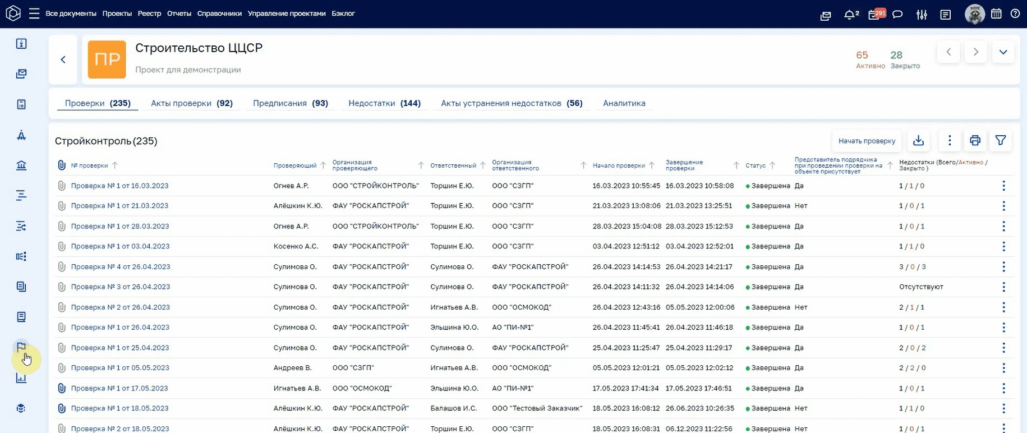The height and width of the screenshot is (433, 1027).
Task: Click the bank building icon in sidebar
Action: [x=21, y=165]
